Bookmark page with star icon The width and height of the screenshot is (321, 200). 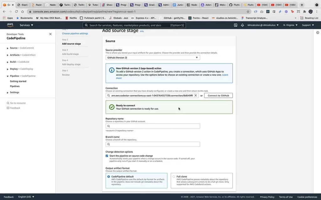(x=248, y=12)
